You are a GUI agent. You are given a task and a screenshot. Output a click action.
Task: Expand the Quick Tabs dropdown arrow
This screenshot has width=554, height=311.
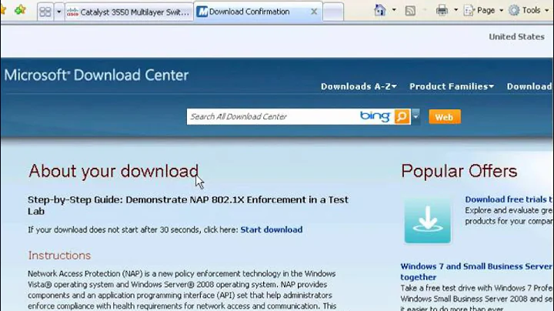[58, 12]
